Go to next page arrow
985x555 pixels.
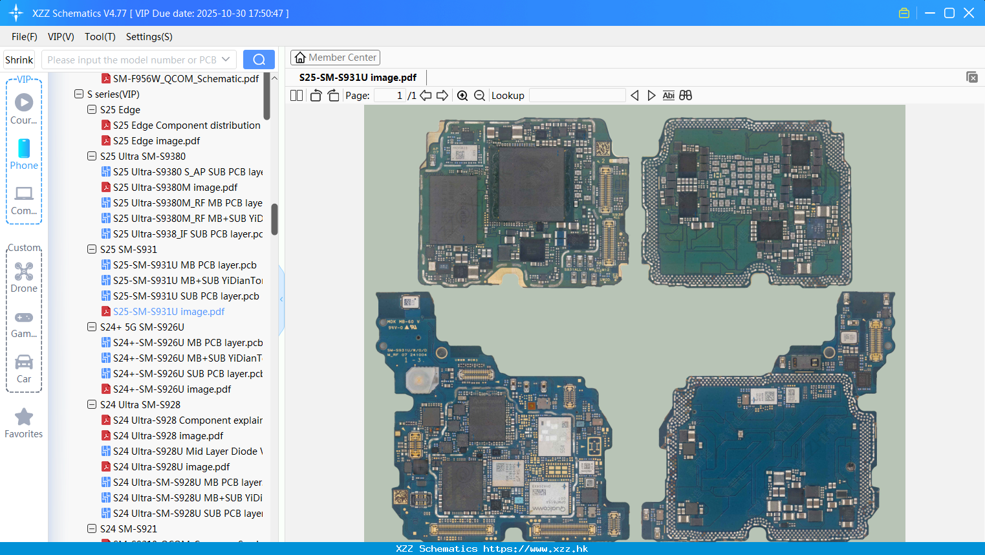click(442, 95)
